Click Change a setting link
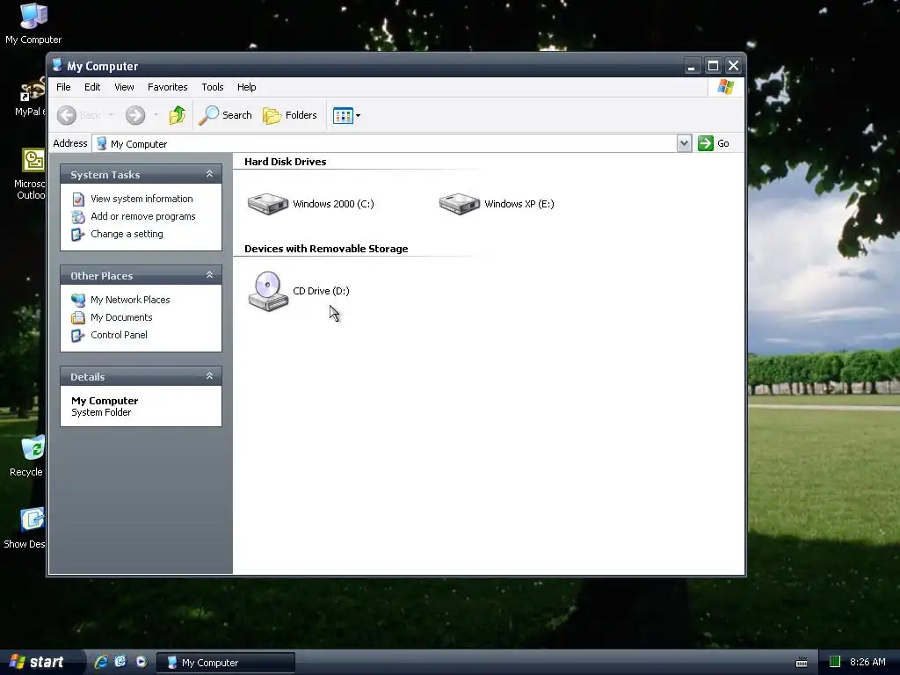 (x=127, y=234)
